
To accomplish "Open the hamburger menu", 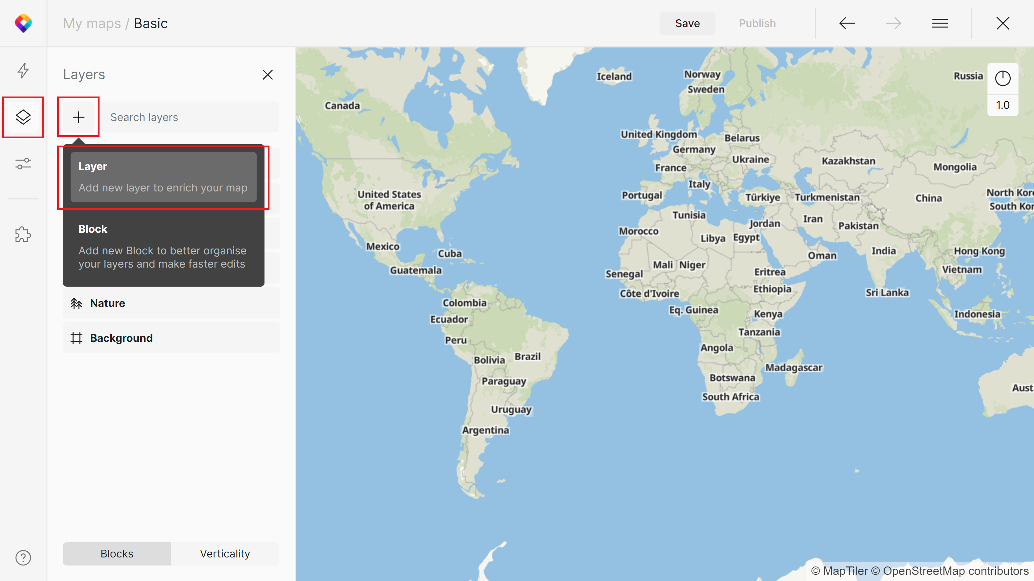I will [940, 23].
